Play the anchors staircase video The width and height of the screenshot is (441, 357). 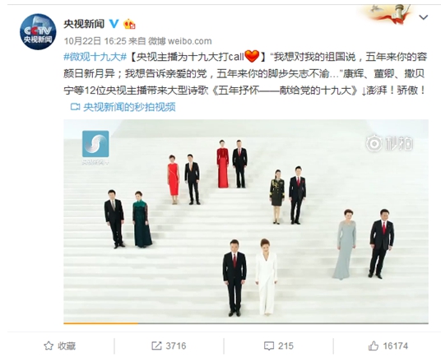(246, 221)
